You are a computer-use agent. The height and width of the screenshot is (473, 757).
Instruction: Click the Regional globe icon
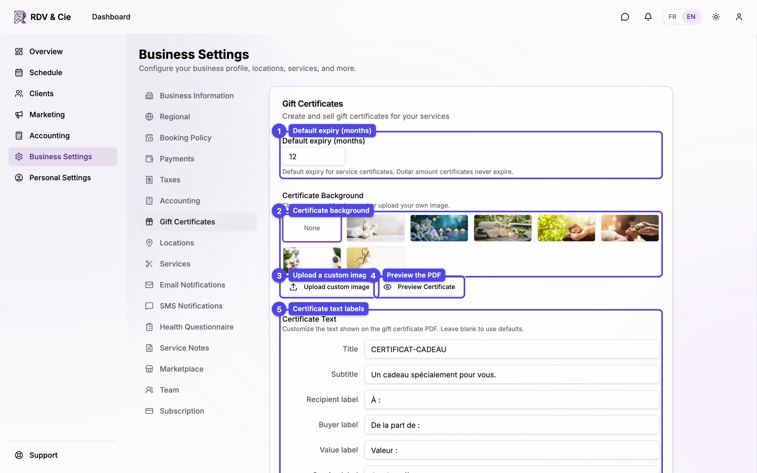149,117
